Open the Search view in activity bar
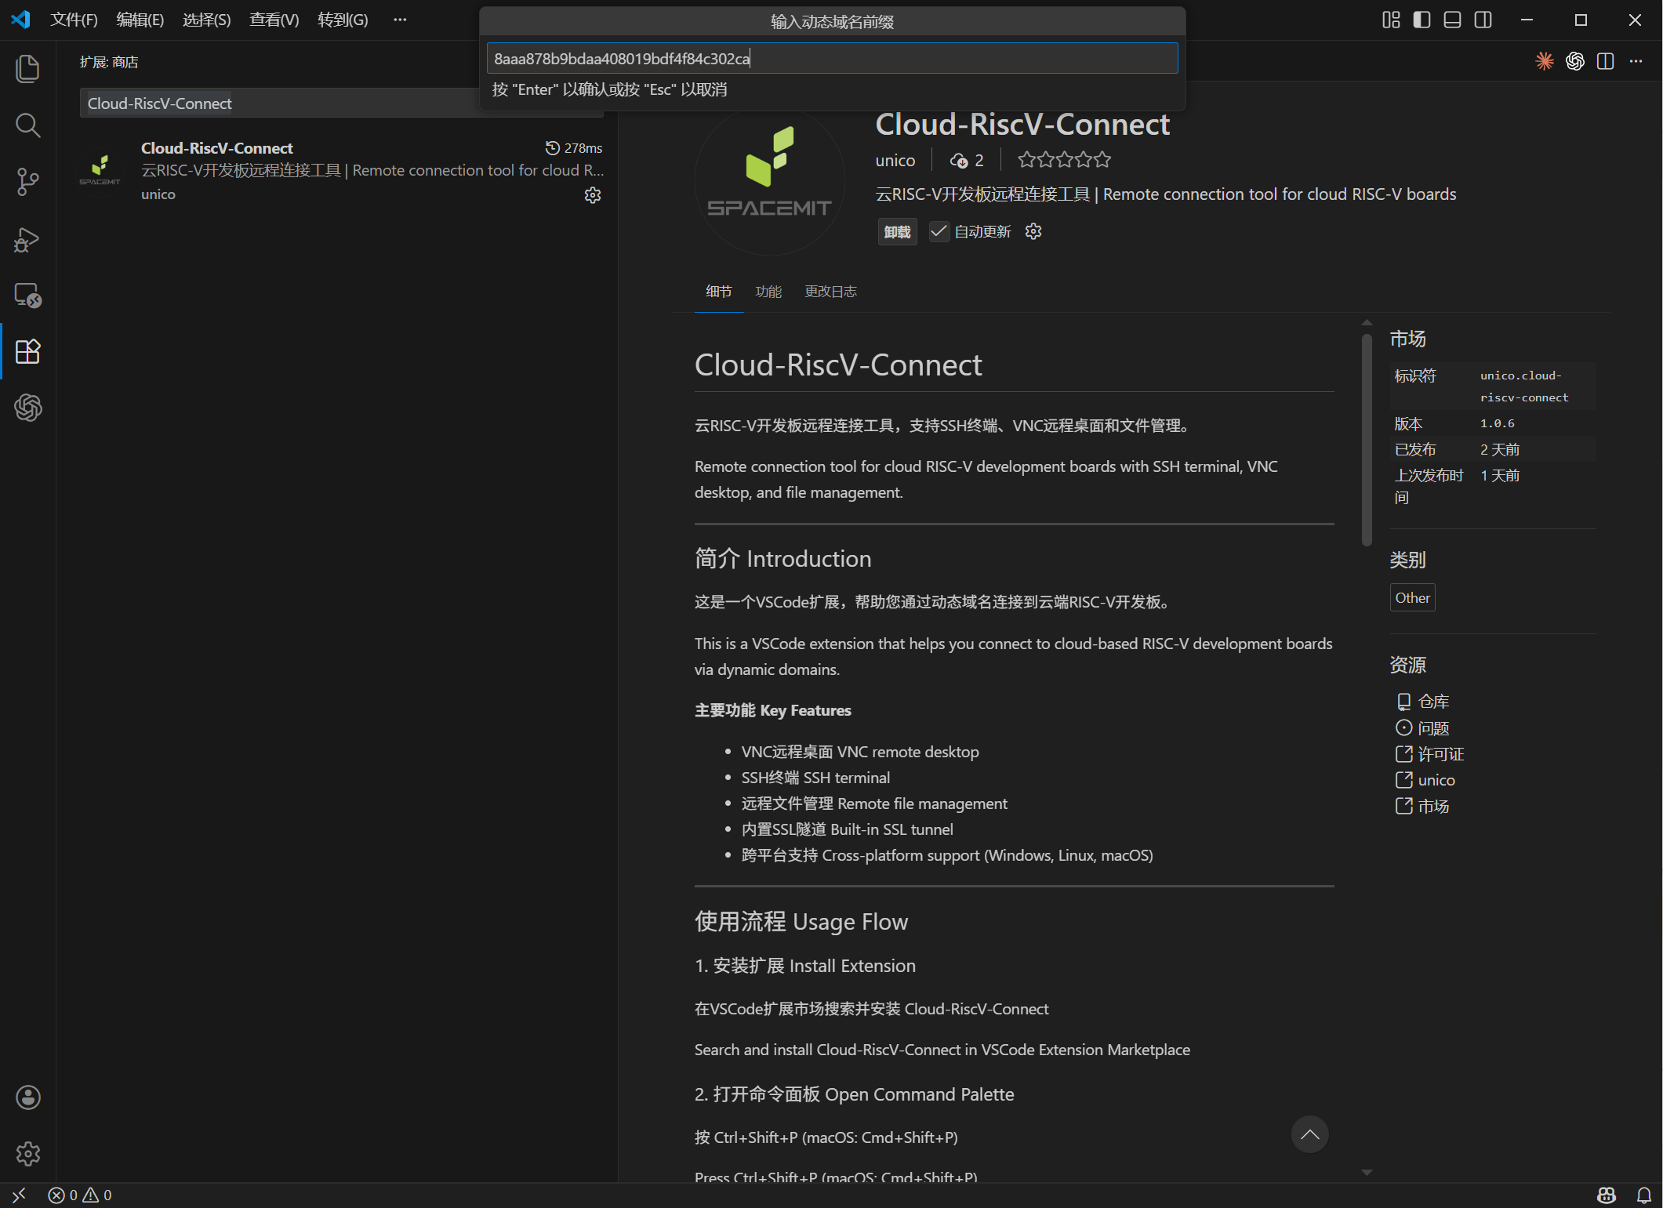The height and width of the screenshot is (1208, 1663). pos(27,125)
